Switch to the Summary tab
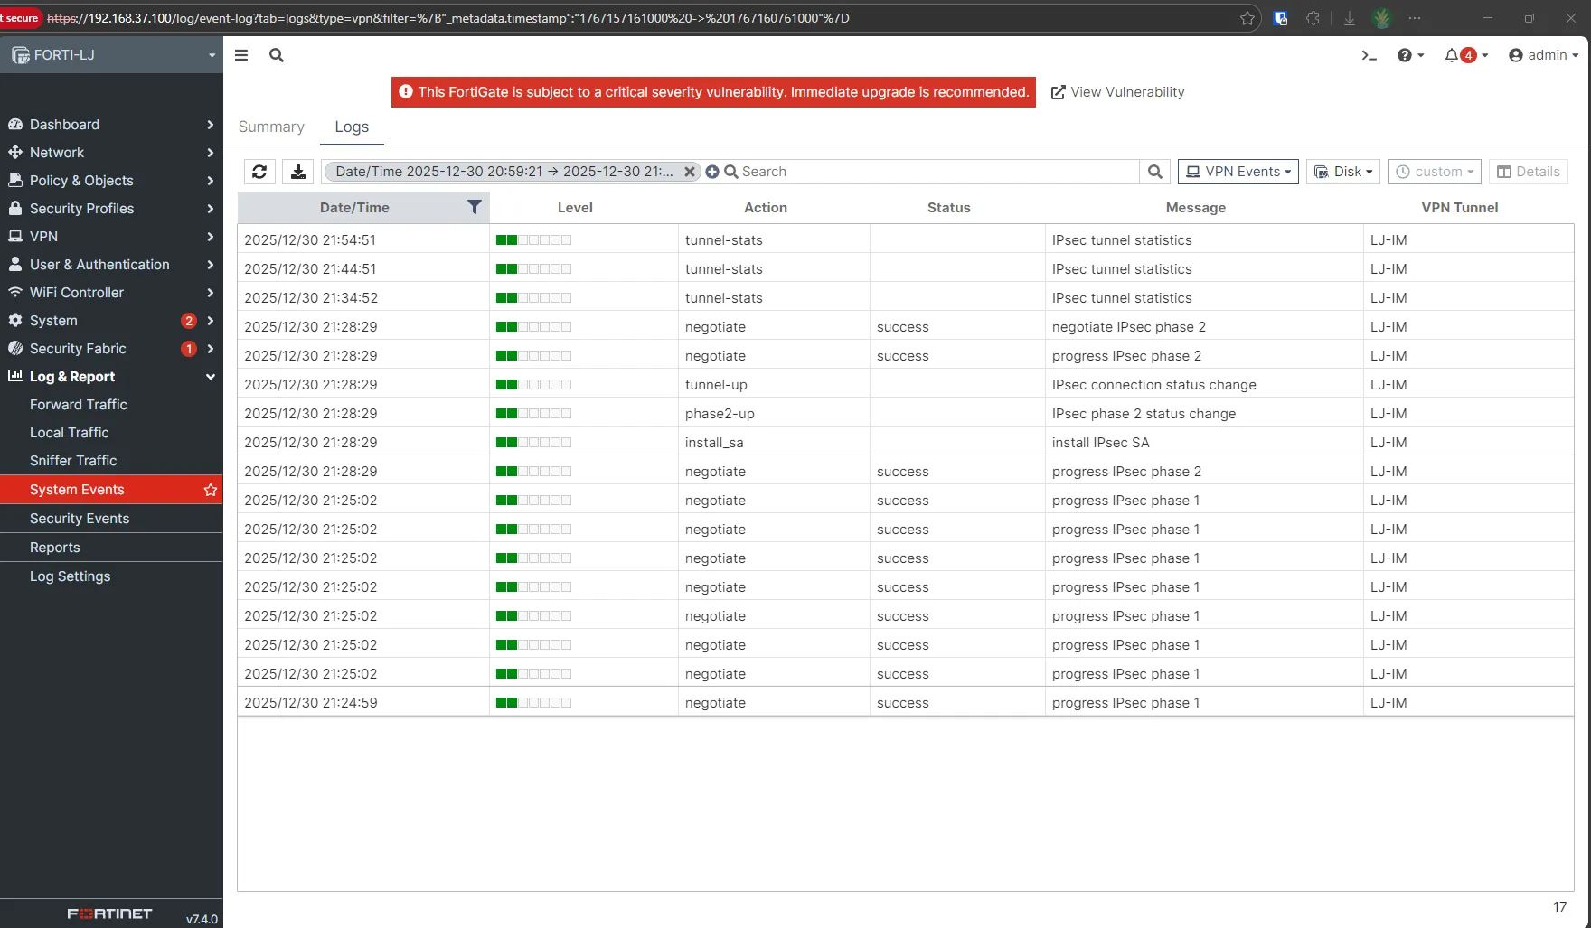Viewport: 1591px width, 928px height. click(270, 127)
